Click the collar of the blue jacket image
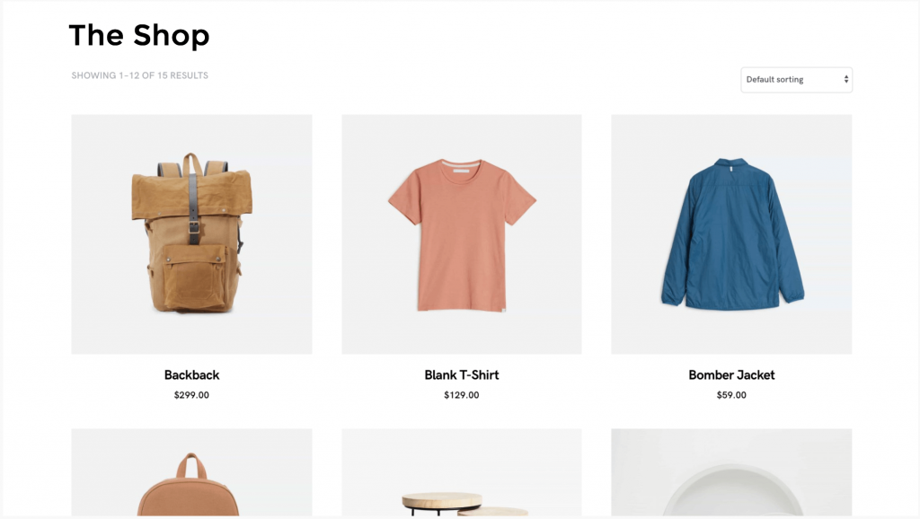Image resolution: width=920 pixels, height=519 pixels. point(731,164)
